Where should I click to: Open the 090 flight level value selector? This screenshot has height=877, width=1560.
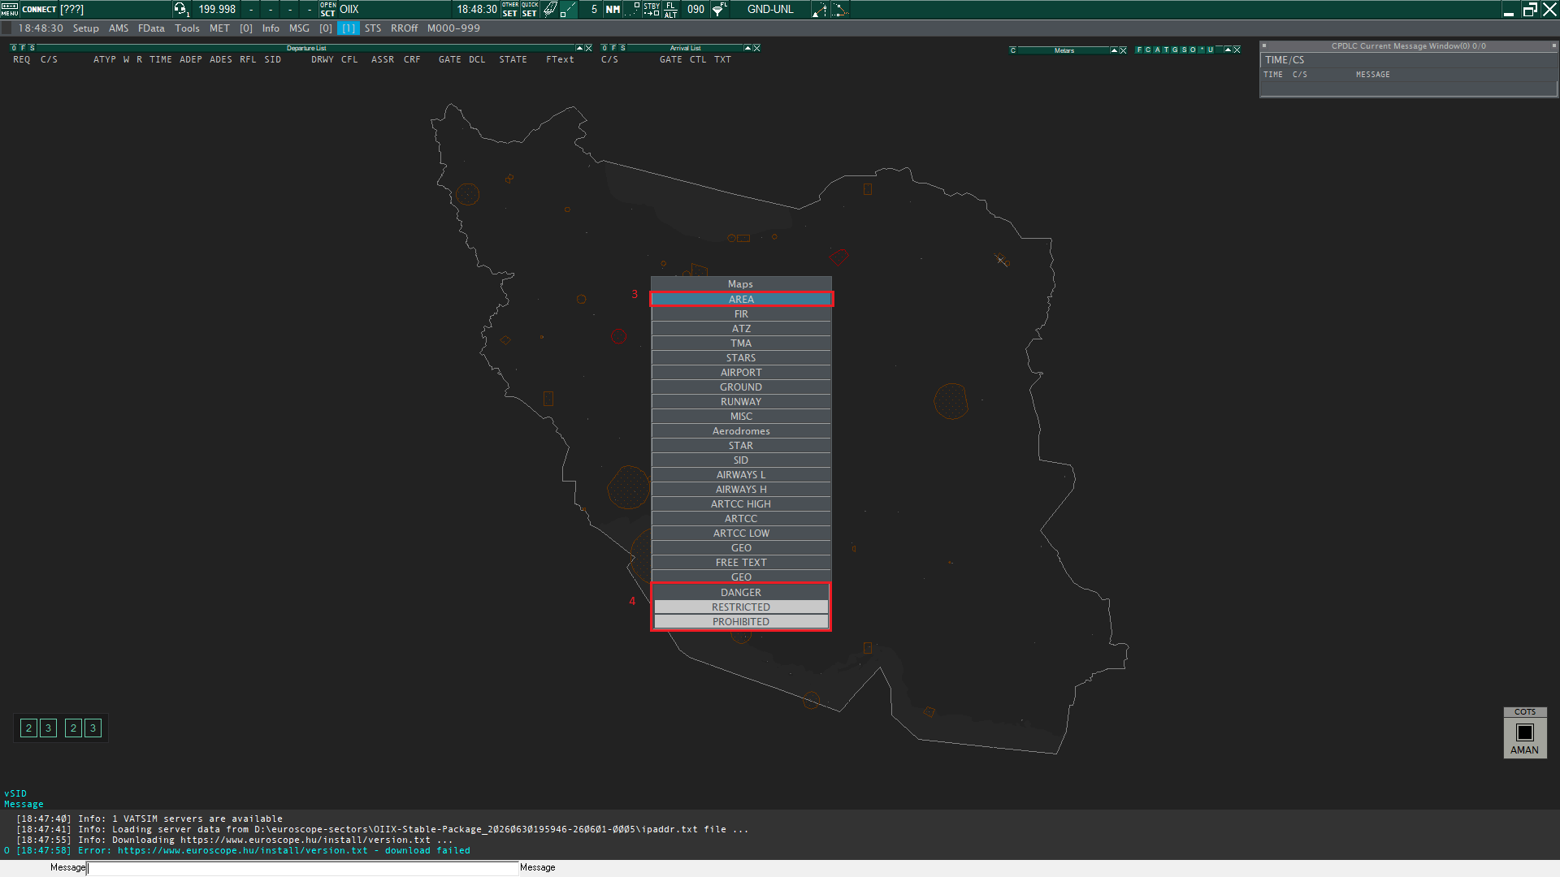[696, 9]
